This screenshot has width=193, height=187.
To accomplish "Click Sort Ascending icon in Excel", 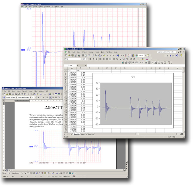I will [x=126, y=56].
